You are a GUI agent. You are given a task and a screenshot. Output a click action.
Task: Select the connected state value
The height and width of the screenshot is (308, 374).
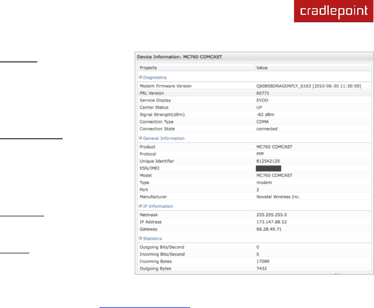coord(267,129)
